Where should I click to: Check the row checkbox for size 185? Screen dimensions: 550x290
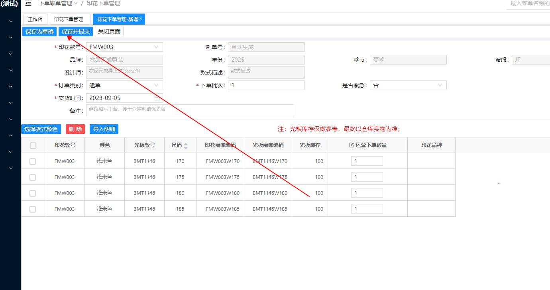click(33, 209)
